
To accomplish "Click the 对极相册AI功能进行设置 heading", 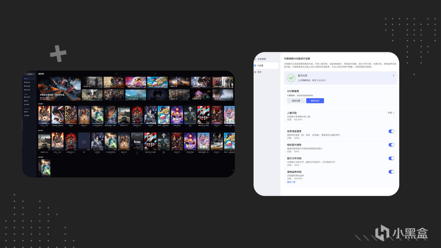I will pos(297,59).
